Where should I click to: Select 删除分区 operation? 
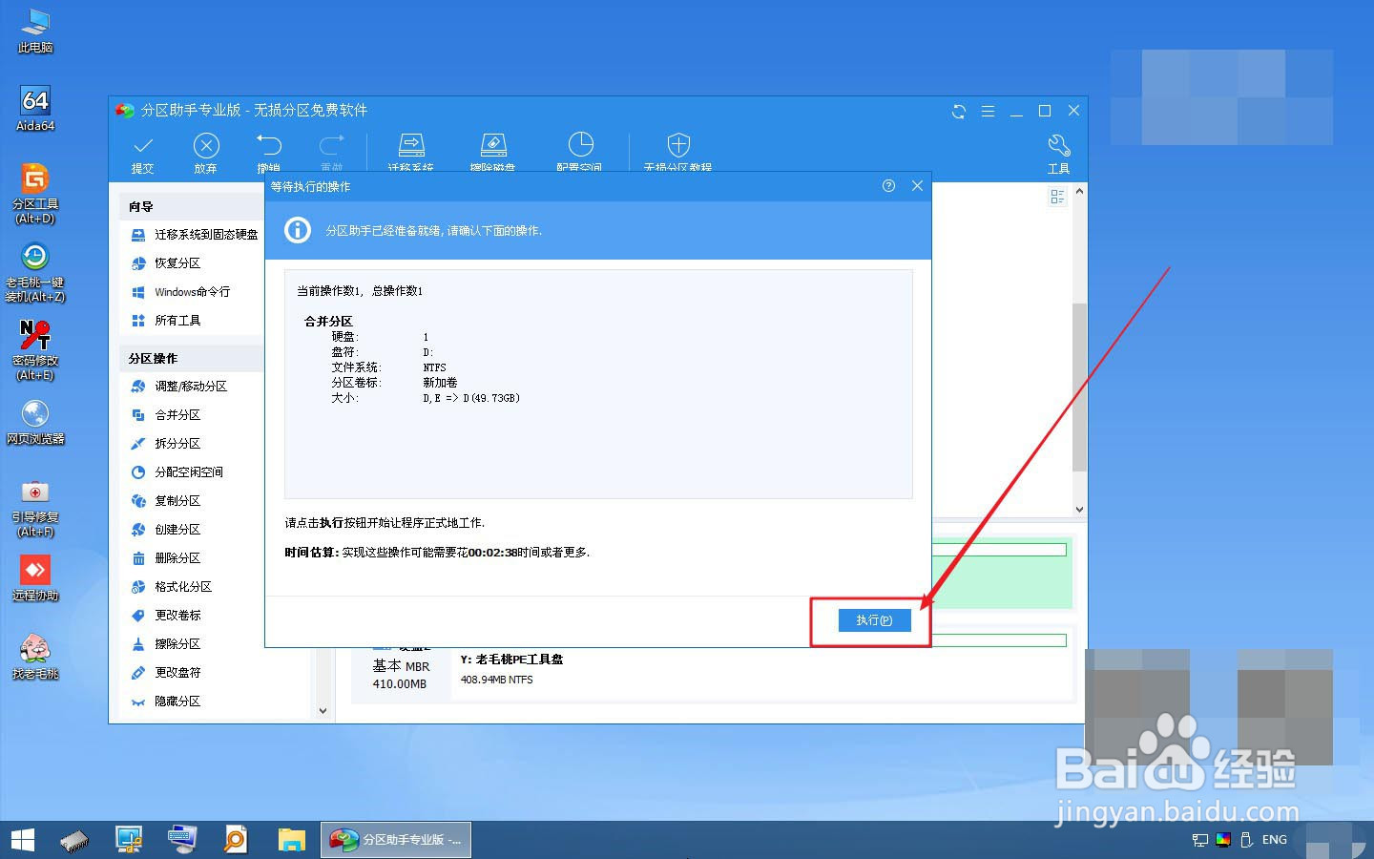(x=165, y=557)
